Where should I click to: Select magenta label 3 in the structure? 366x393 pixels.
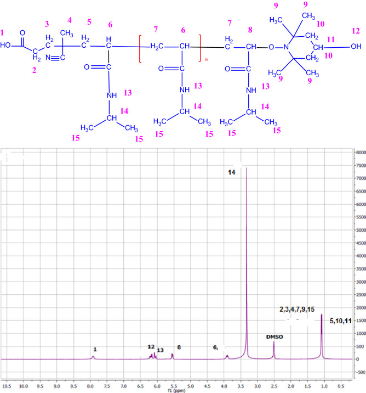(47, 24)
